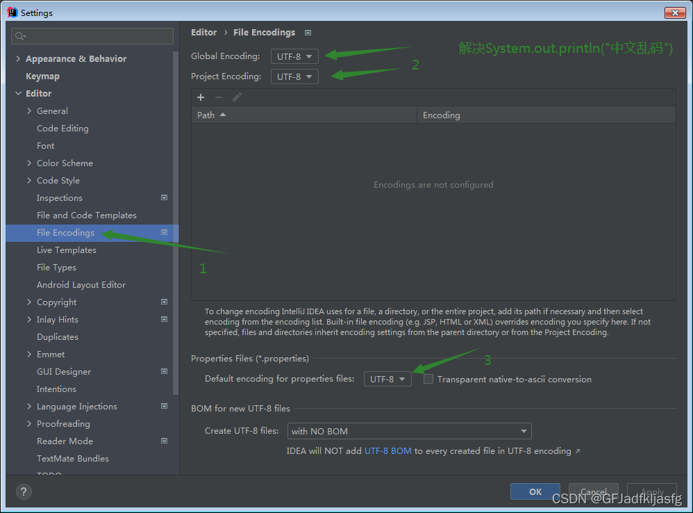
Task: Click the OK button
Action: click(535, 491)
